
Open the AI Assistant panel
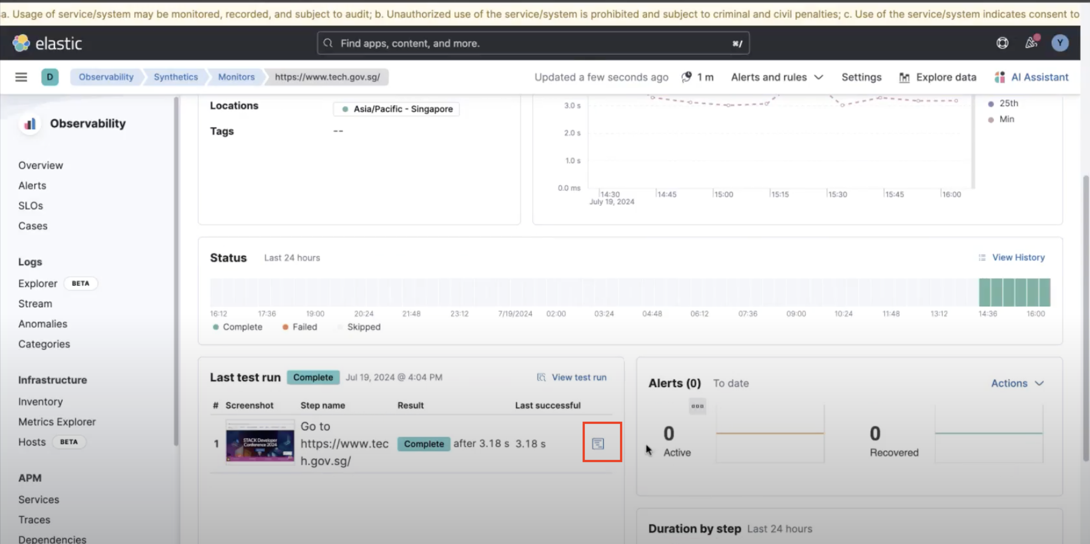(1031, 77)
